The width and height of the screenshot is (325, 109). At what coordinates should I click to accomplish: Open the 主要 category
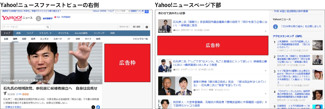(x=6, y=39)
